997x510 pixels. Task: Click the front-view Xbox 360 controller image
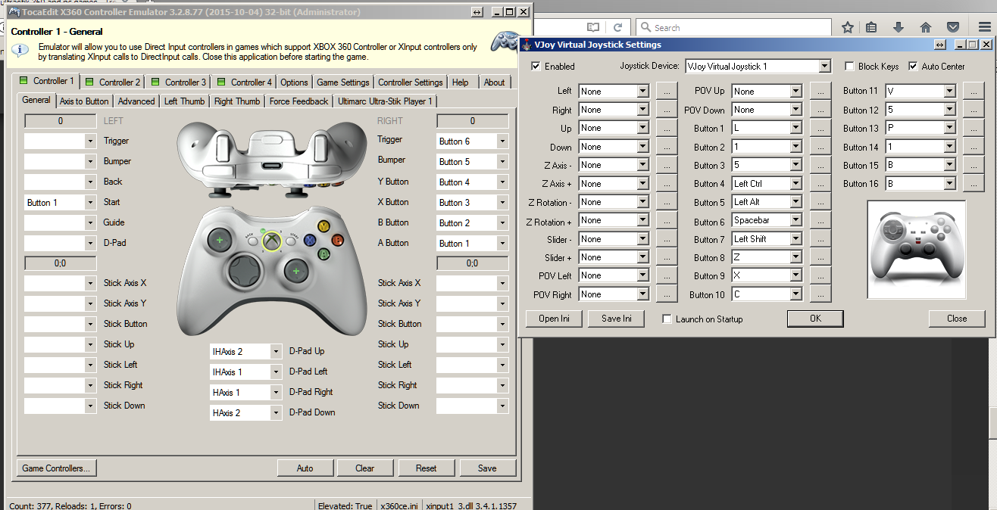click(x=271, y=272)
